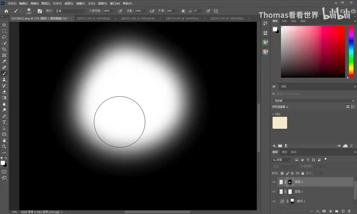Select the Lasso tool
This screenshot has width=357, height=214.
4,37
